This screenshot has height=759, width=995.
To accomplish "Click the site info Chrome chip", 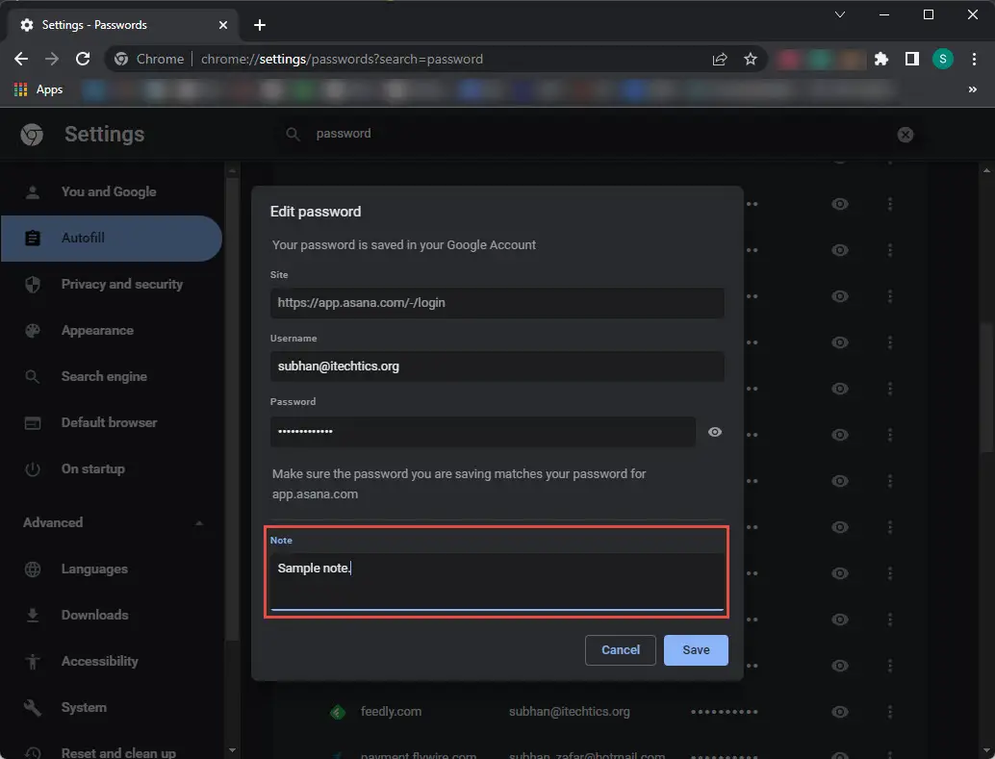I will pyautogui.click(x=149, y=59).
